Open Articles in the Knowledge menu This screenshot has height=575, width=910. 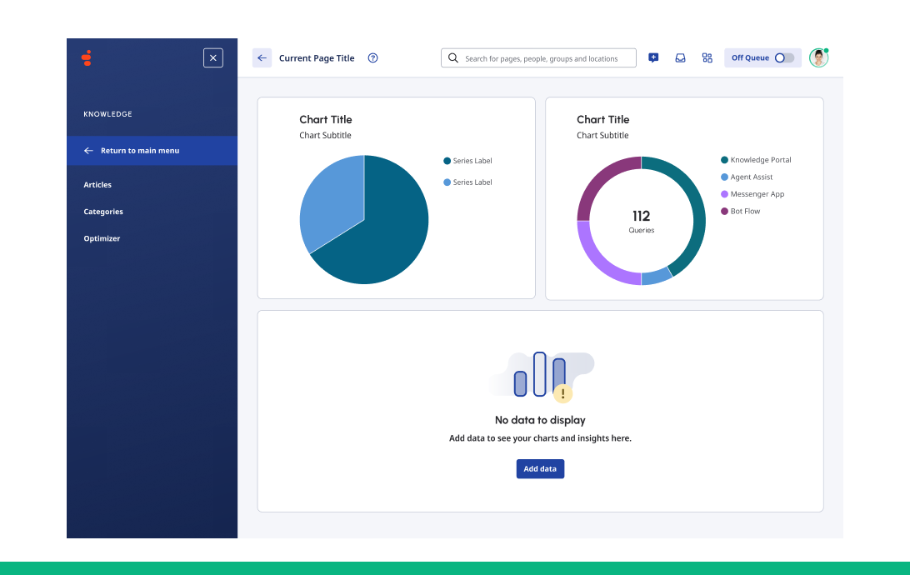97,185
